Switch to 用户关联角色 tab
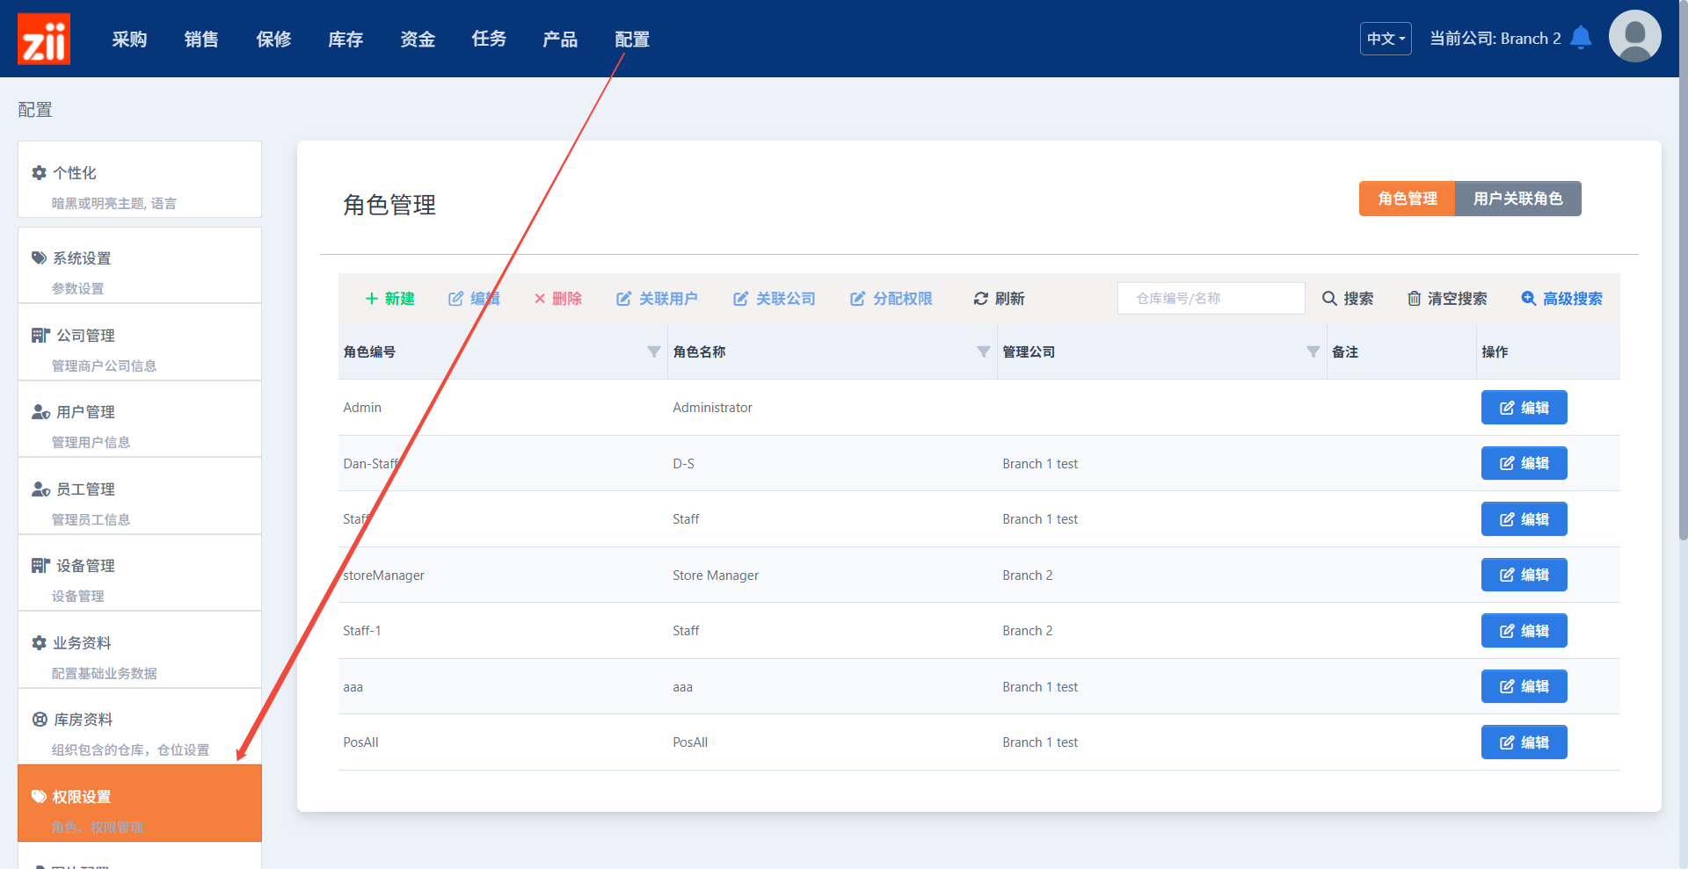1688x869 pixels. [x=1517, y=199]
